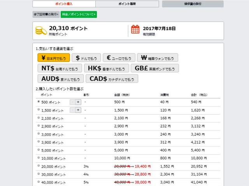Click the 消費税 column header
Image resolution: width=249 pixels, height=186 pixels.
(164, 95)
